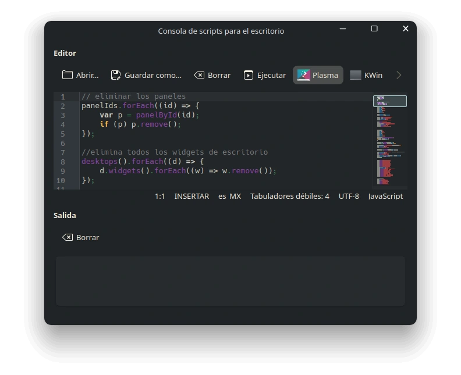Click the line with 'd.widgets().forEach'
The image size is (461, 375).
tap(188, 171)
